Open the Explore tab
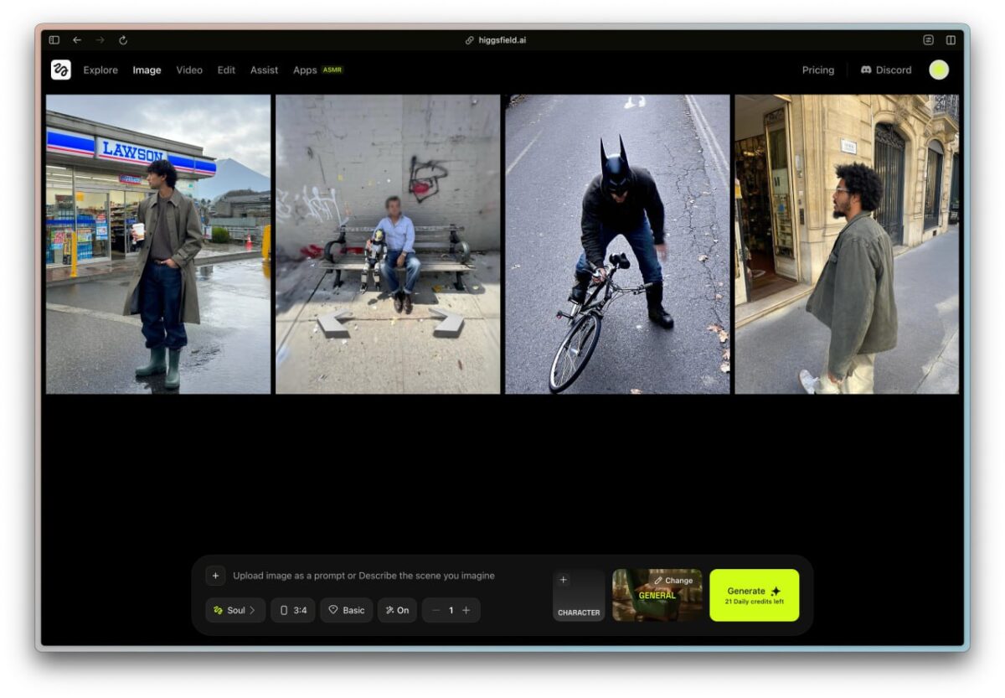The image size is (1005, 698). (x=100, y=70)
